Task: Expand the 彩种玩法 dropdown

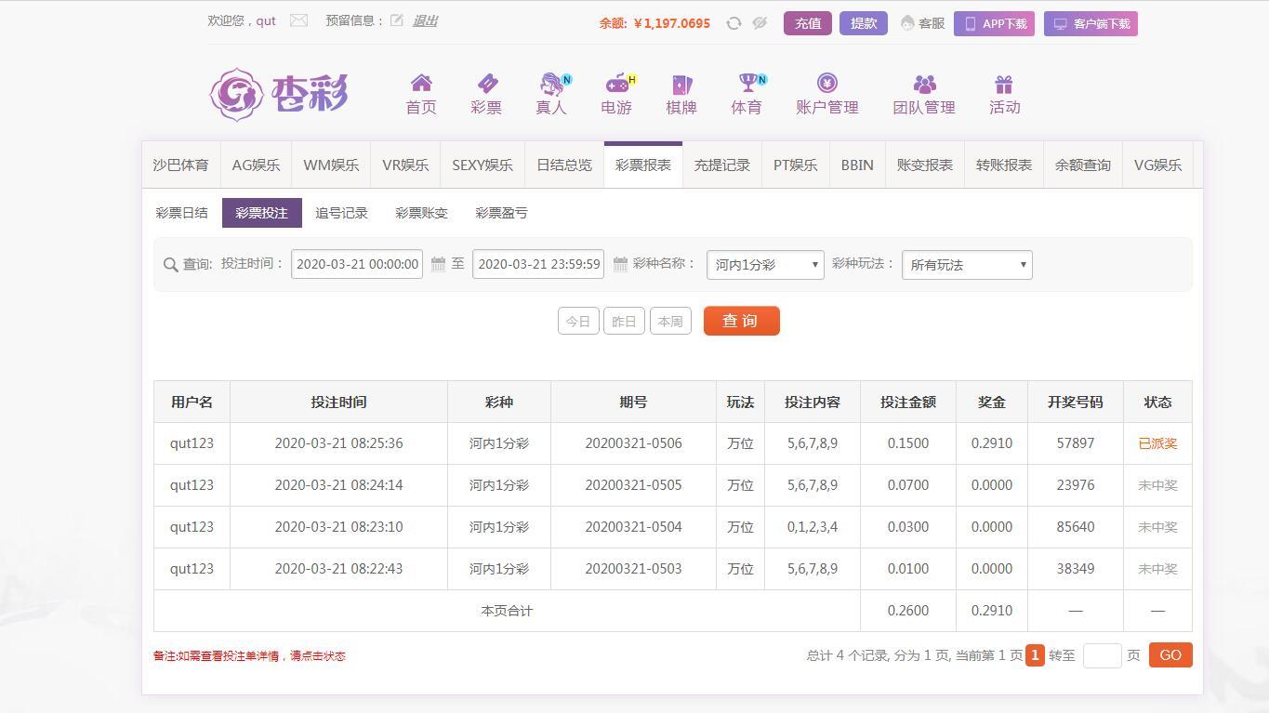Action: click(967, 265)
